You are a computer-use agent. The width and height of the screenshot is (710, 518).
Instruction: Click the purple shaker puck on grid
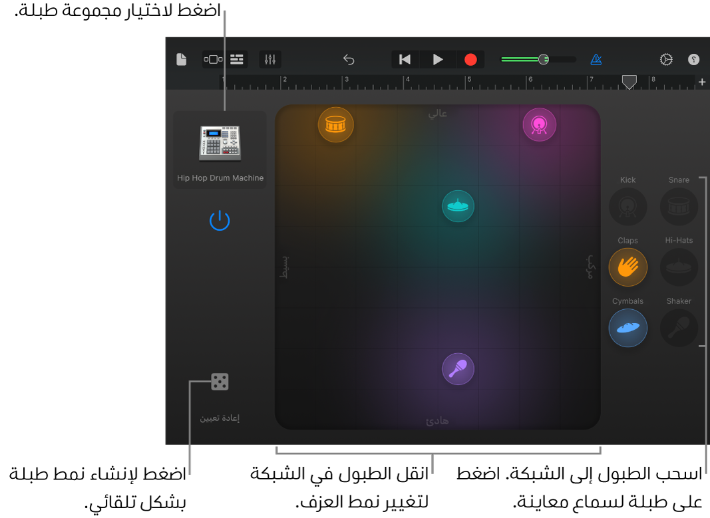[458, 368]
